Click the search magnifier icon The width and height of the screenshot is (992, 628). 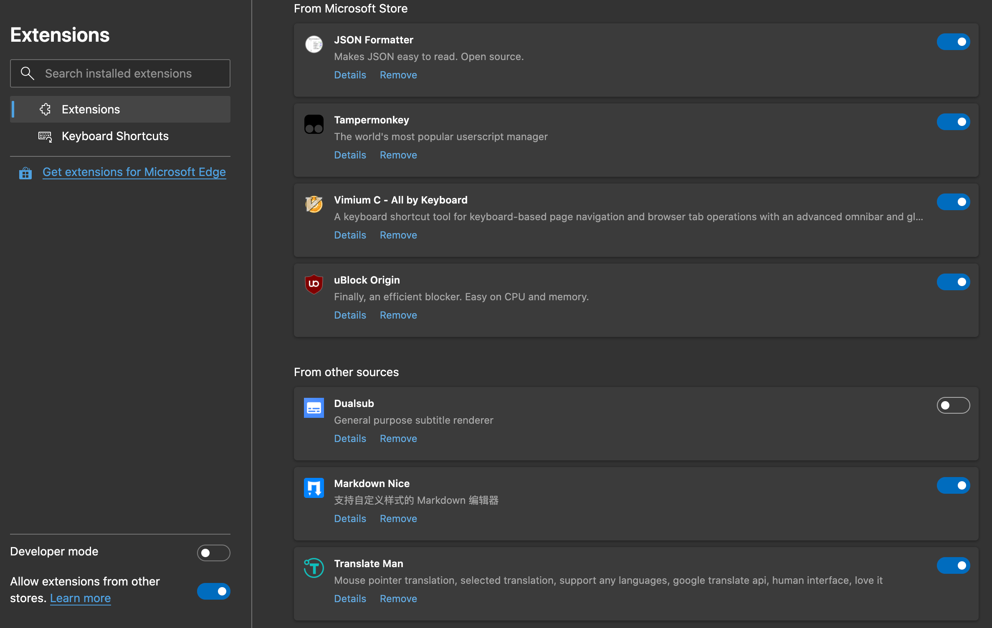[x=28, y=73]
